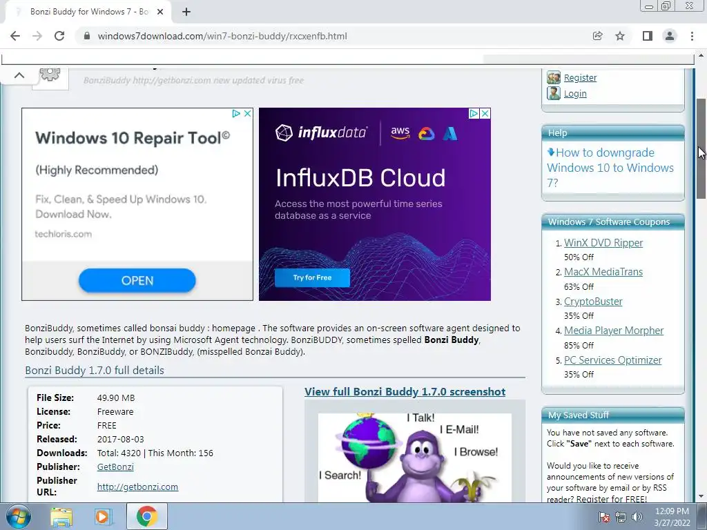
Task: Click the browser forward arrow
Action: click(x=37, y=36)
